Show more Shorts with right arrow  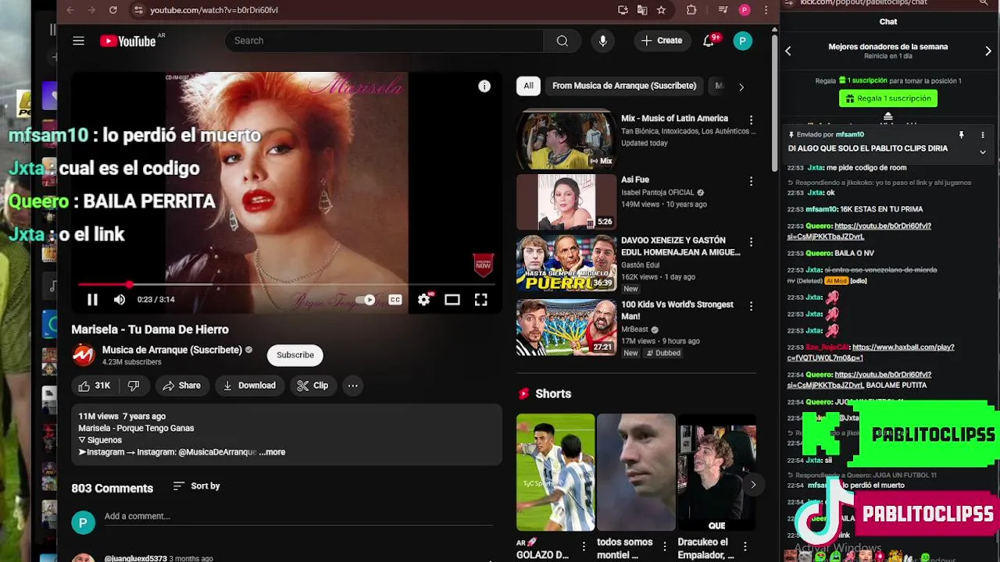click(753, 485)
